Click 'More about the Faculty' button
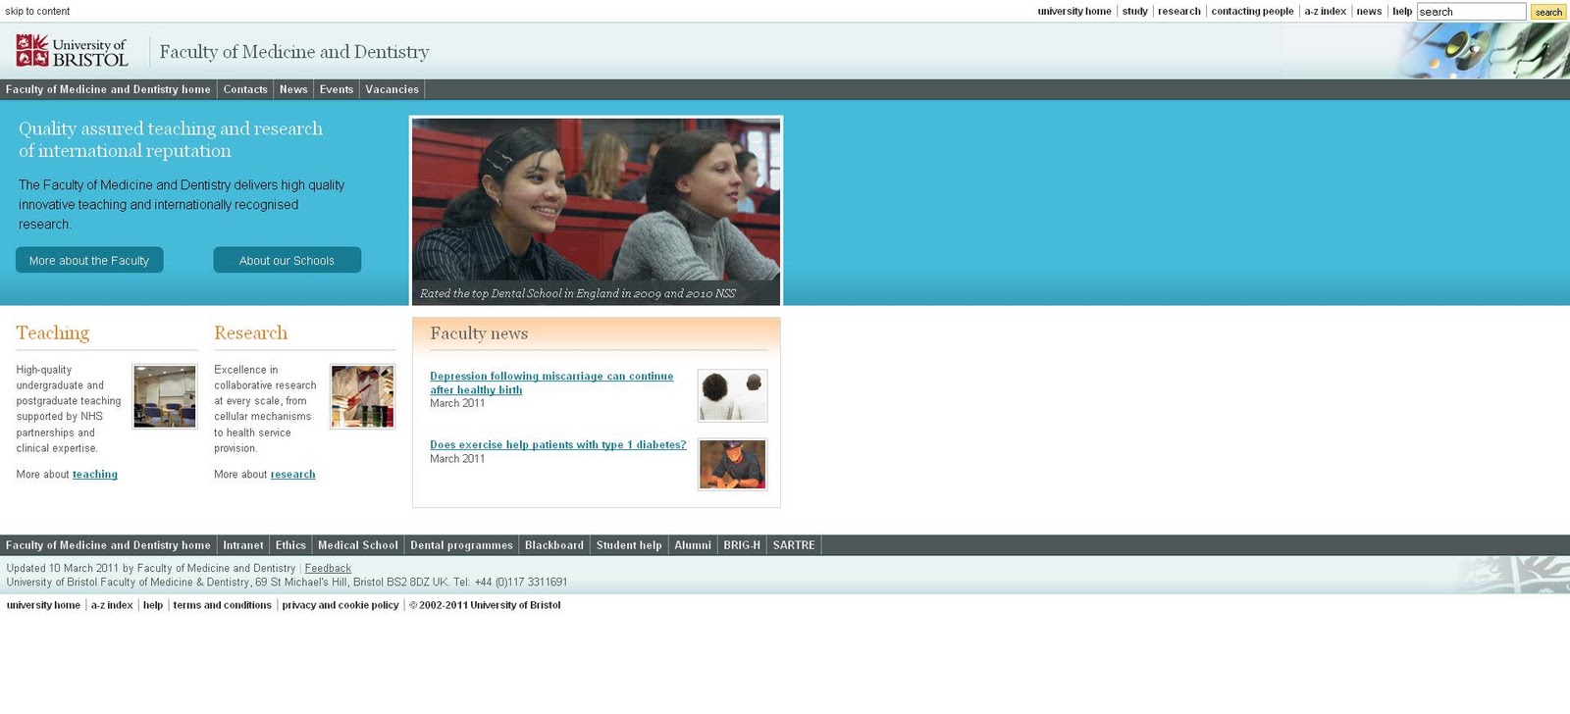This screenshot has width=1570, height=714. [89, 260]
